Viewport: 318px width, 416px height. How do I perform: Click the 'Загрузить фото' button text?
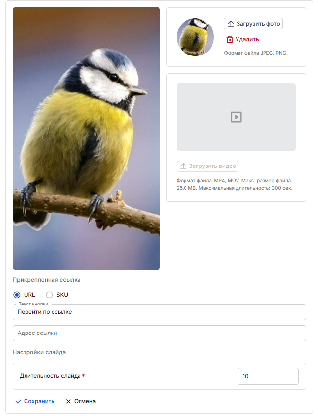(258, 24)
